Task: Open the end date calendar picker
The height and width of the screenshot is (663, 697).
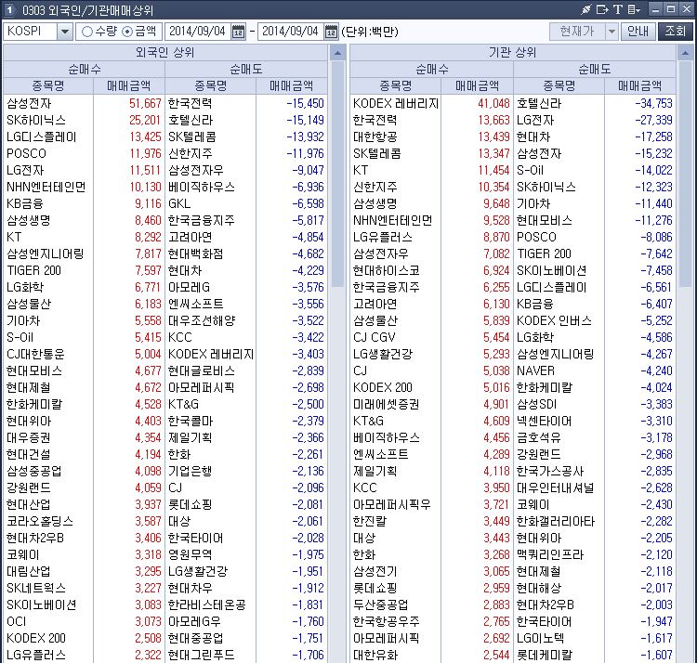Action: (x=331, y=32)
